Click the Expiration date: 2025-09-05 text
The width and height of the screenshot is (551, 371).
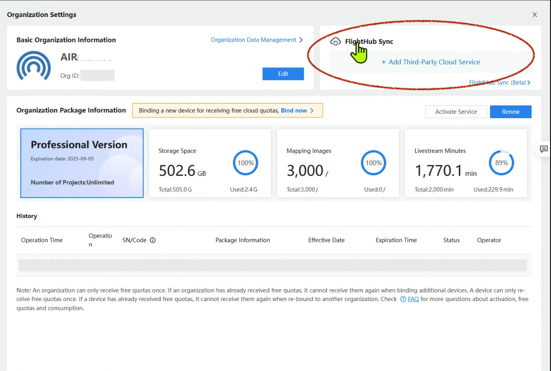coord(62,159)
